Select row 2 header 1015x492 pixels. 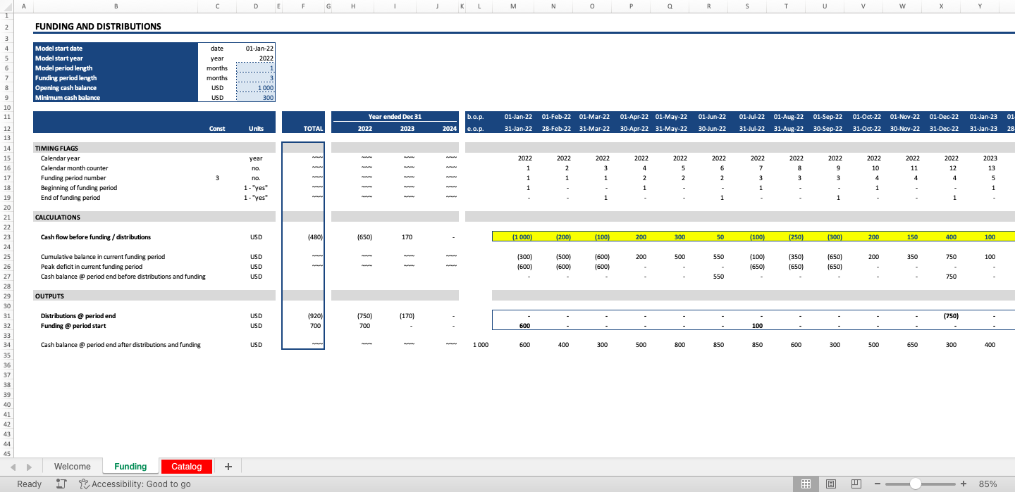(x=6, y=27)
